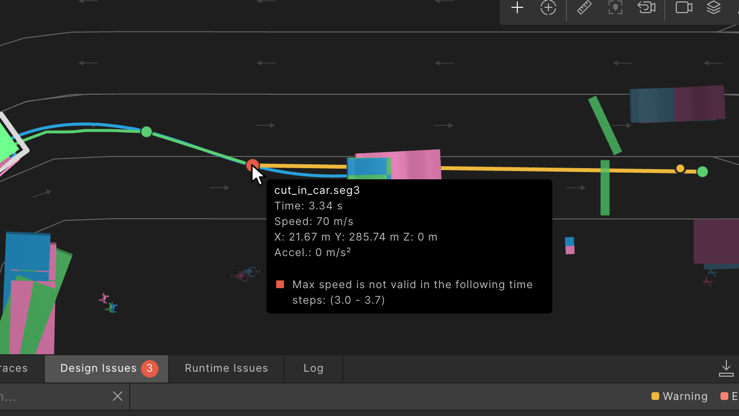The width and height of the screenshot is (739, 416).
Task: Click the Speed: 70 m/s text
Action: 314,221
